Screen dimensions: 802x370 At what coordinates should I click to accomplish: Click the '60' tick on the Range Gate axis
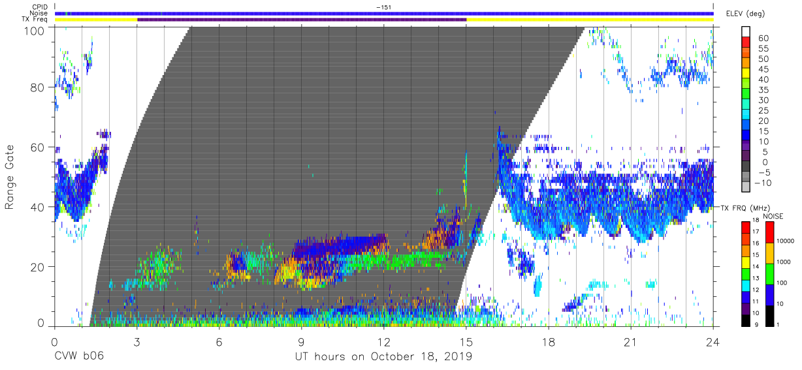coord(39,147)
